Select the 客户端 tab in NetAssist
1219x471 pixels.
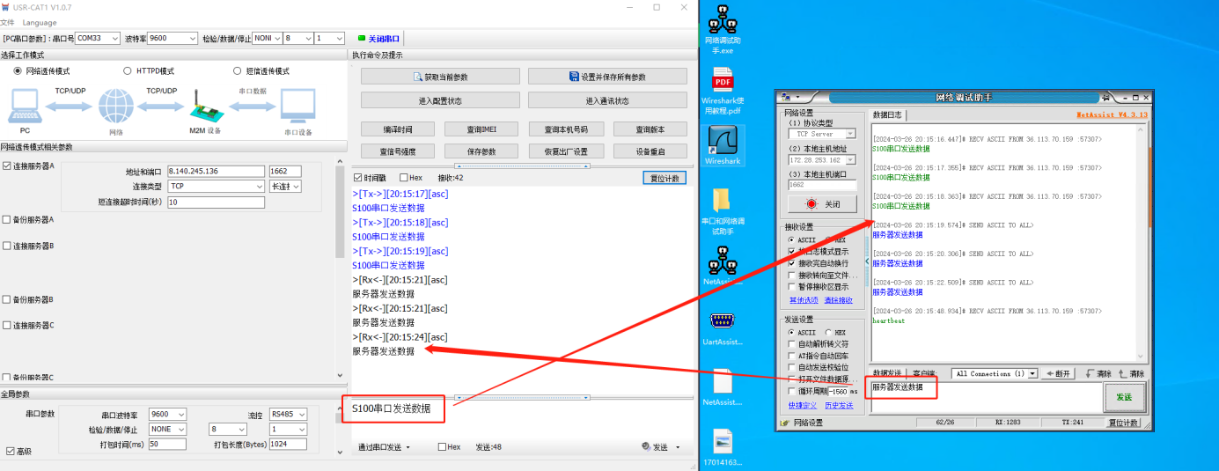point(924,373)
